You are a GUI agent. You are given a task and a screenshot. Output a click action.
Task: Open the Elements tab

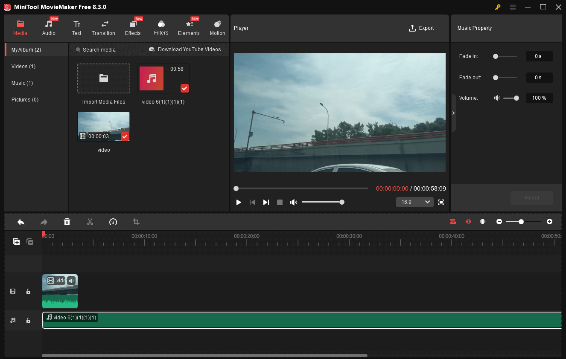(x=189, y=28)
